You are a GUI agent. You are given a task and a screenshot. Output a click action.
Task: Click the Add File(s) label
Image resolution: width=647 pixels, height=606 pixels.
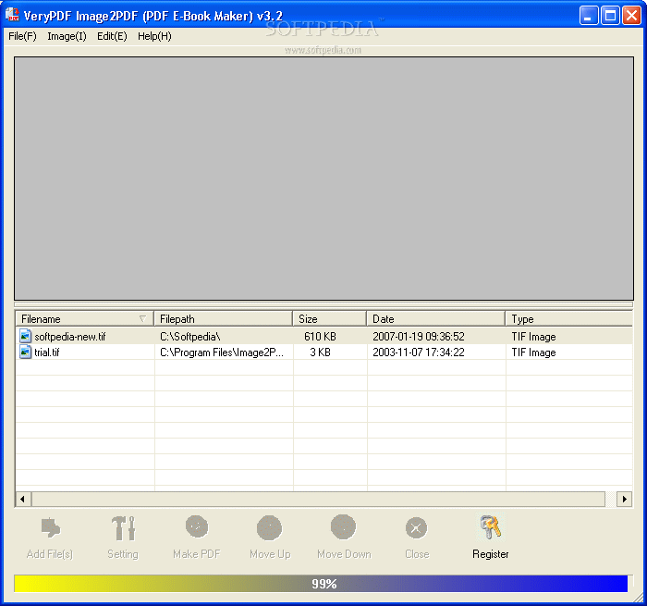(50, 554)
